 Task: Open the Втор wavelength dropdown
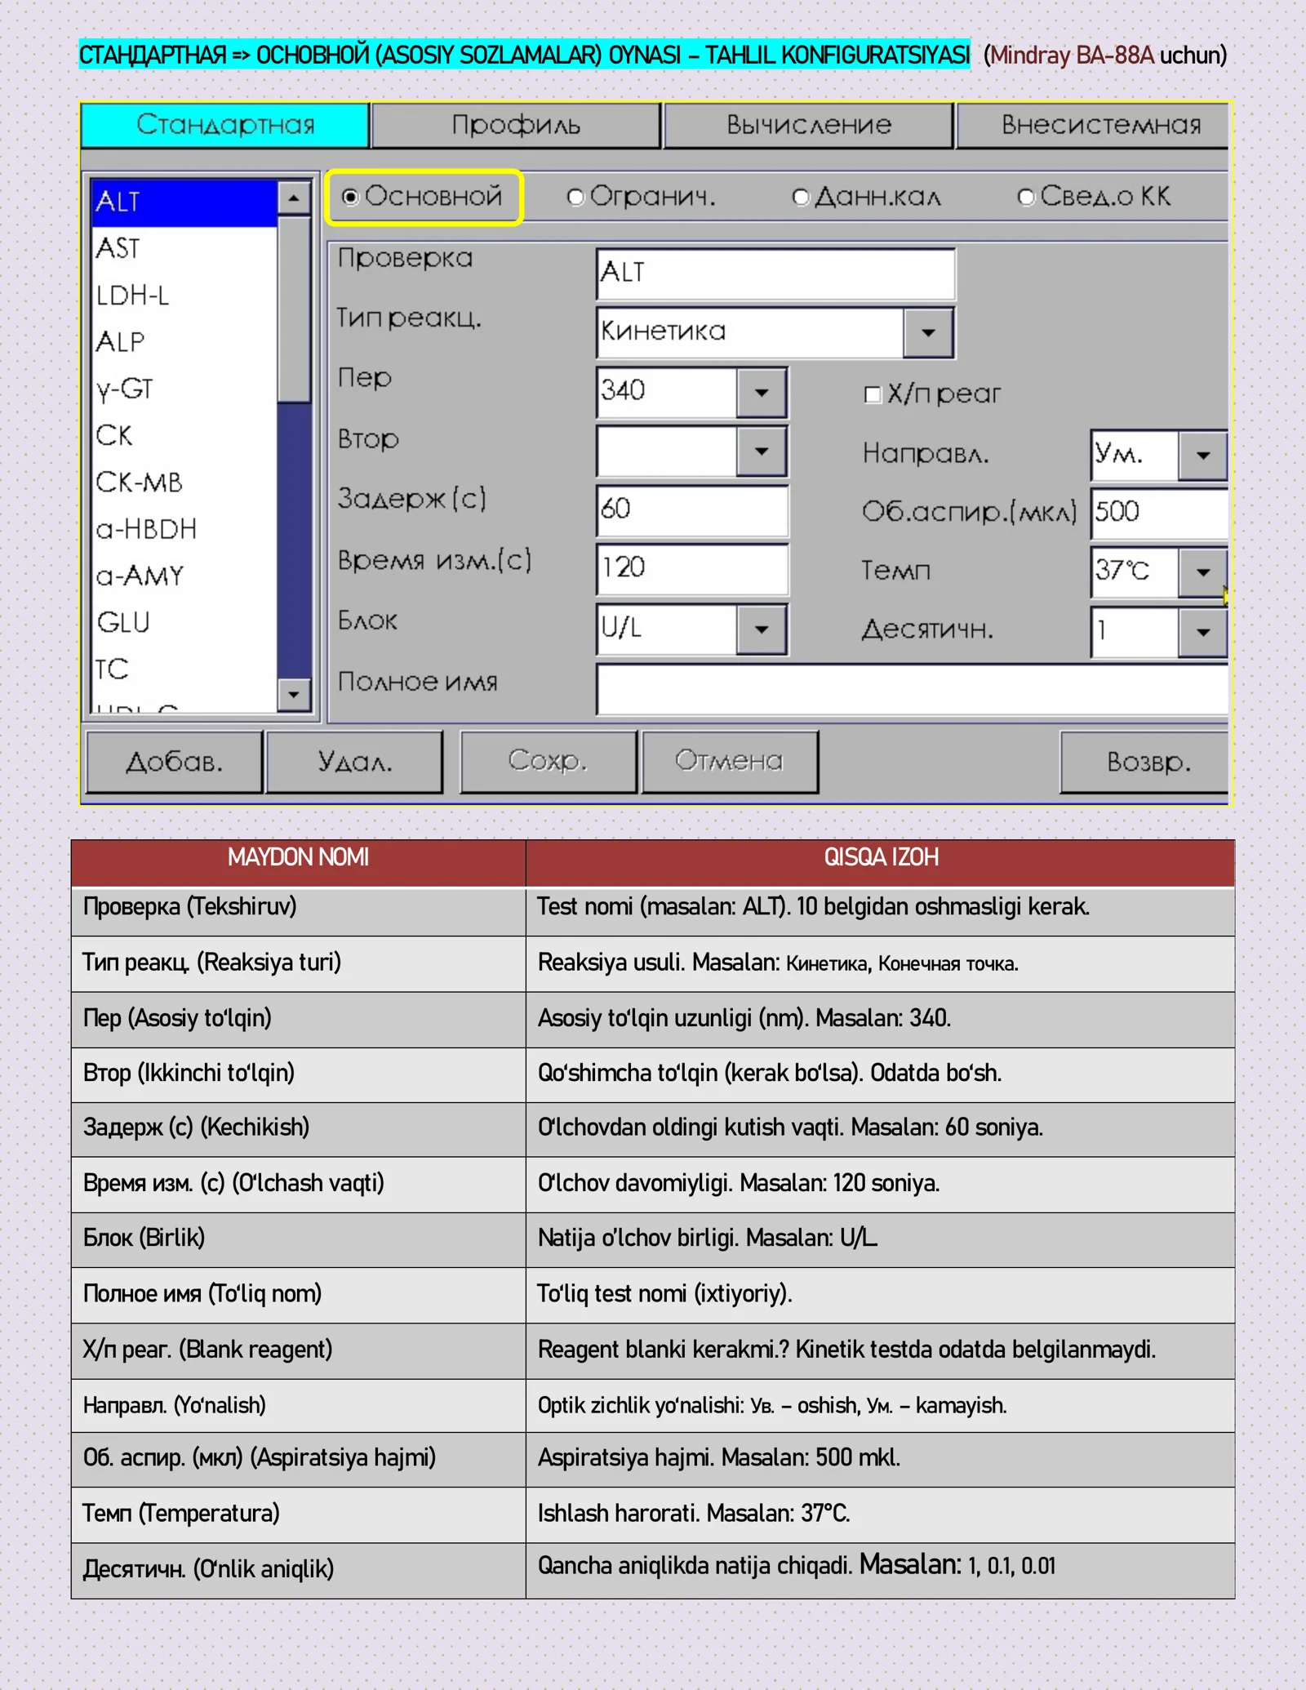762,451
